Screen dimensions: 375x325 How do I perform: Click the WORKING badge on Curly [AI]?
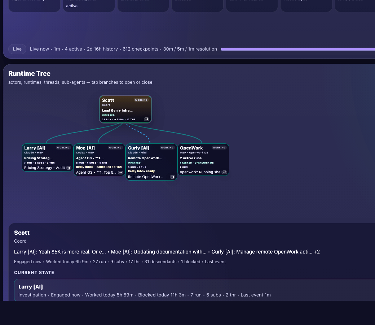(x=167, y=148)
